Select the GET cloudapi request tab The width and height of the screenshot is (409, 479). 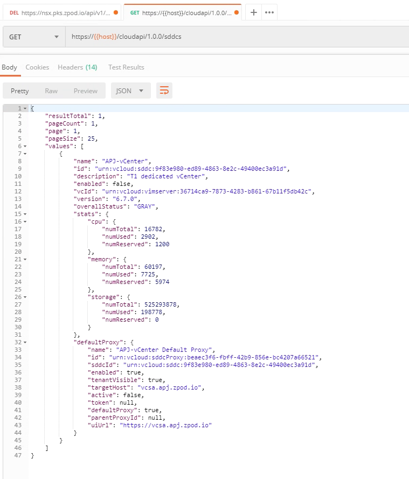pos(183,12)
